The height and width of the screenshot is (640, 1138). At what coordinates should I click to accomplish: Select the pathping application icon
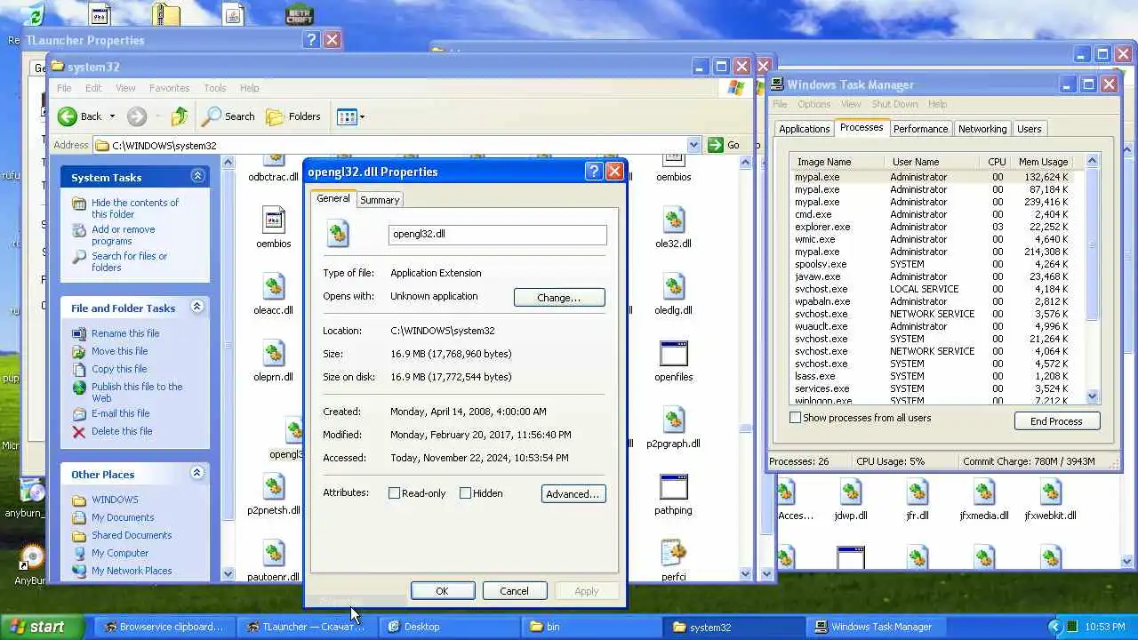[674, 486]
